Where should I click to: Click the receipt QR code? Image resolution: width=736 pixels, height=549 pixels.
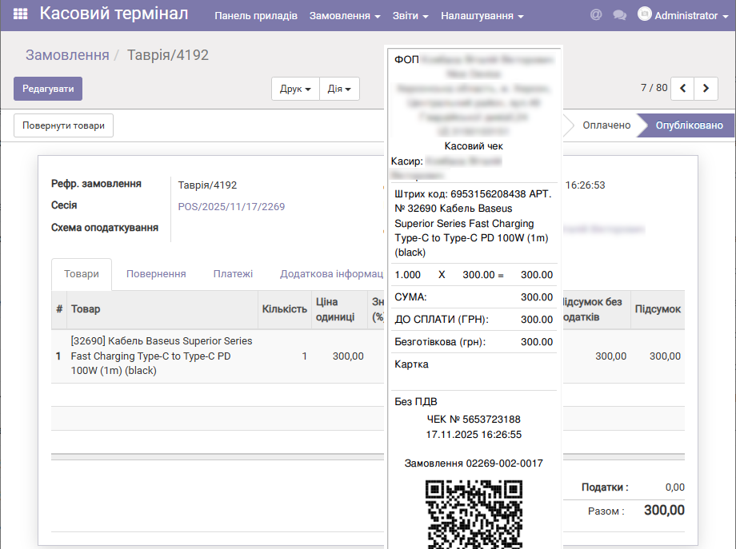(x=474, y=513)
